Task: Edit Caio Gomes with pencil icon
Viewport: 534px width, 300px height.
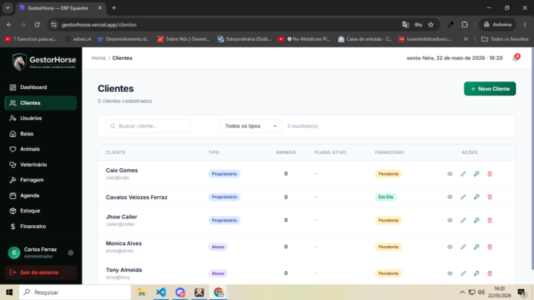Action: (x=463, y=174)
